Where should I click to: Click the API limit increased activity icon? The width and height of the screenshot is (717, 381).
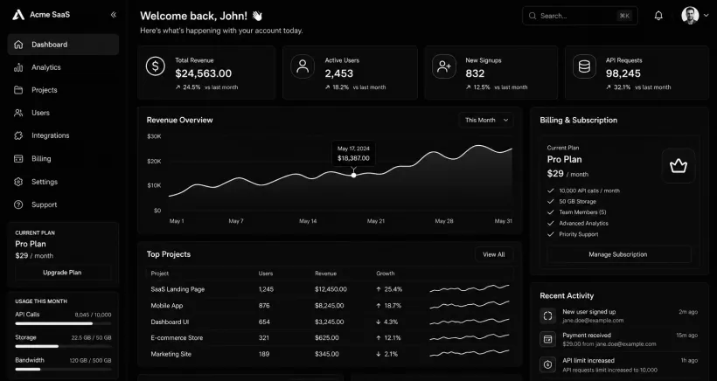pos(548,365)
